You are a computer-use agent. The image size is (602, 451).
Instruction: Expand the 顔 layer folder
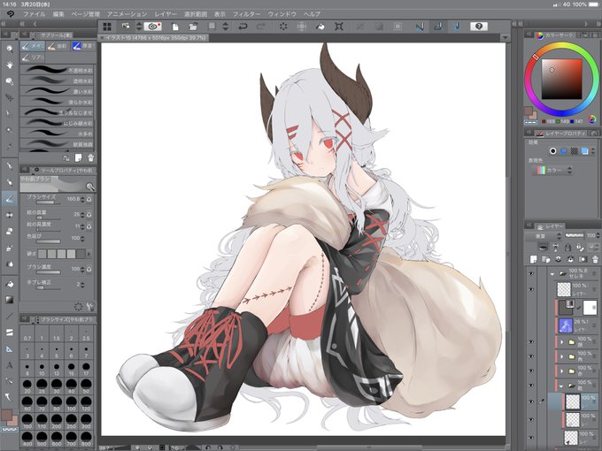[561, 341]
